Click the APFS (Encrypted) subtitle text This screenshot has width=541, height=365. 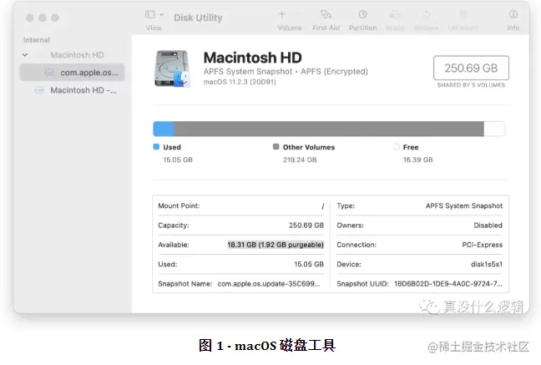coord(334,72)
